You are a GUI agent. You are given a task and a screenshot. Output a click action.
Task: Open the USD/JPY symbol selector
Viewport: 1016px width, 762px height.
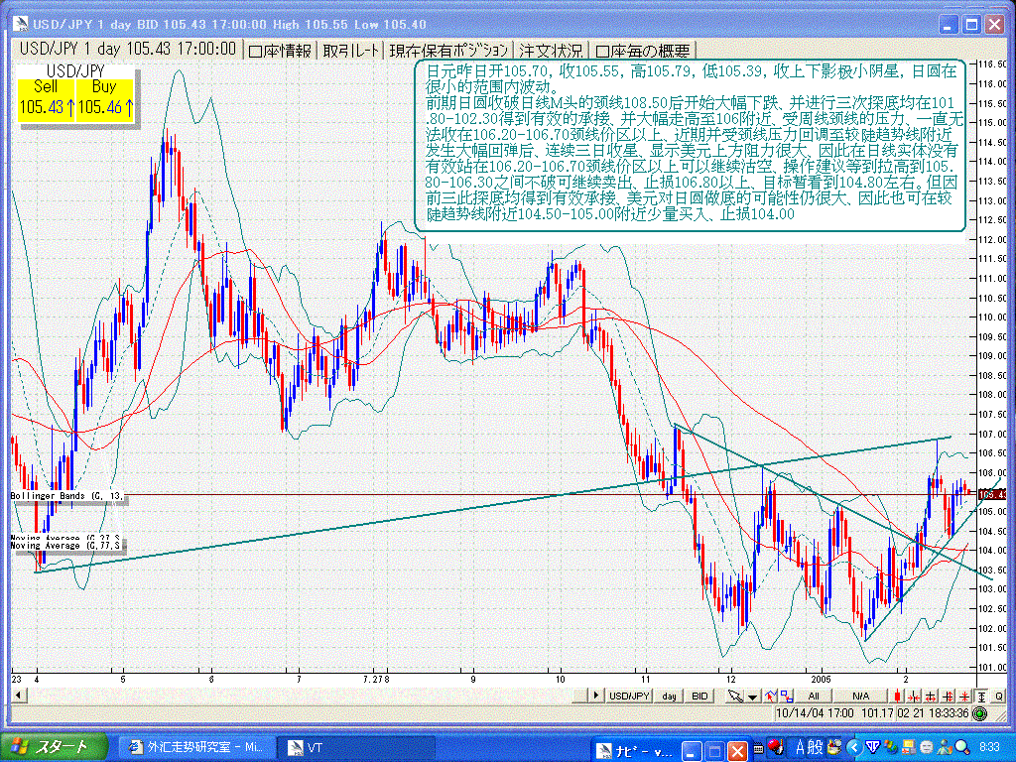point(629,696)
